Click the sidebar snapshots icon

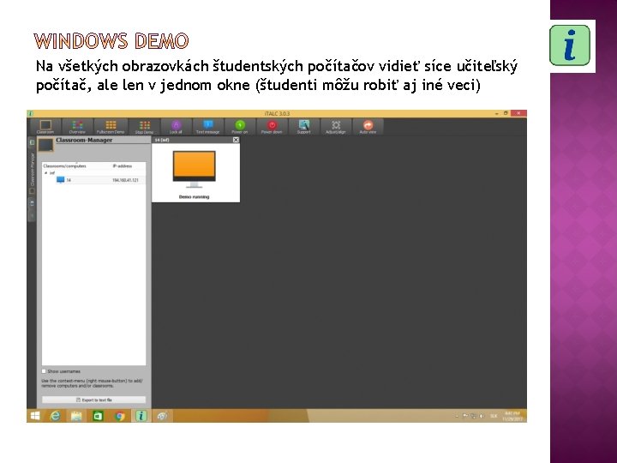point(33,203)
